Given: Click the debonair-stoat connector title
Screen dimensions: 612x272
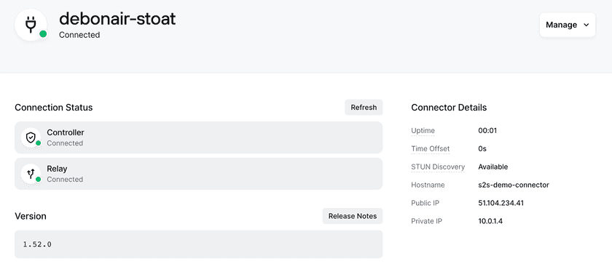Looking at the screenshot, I should click(x=117, y=18).
